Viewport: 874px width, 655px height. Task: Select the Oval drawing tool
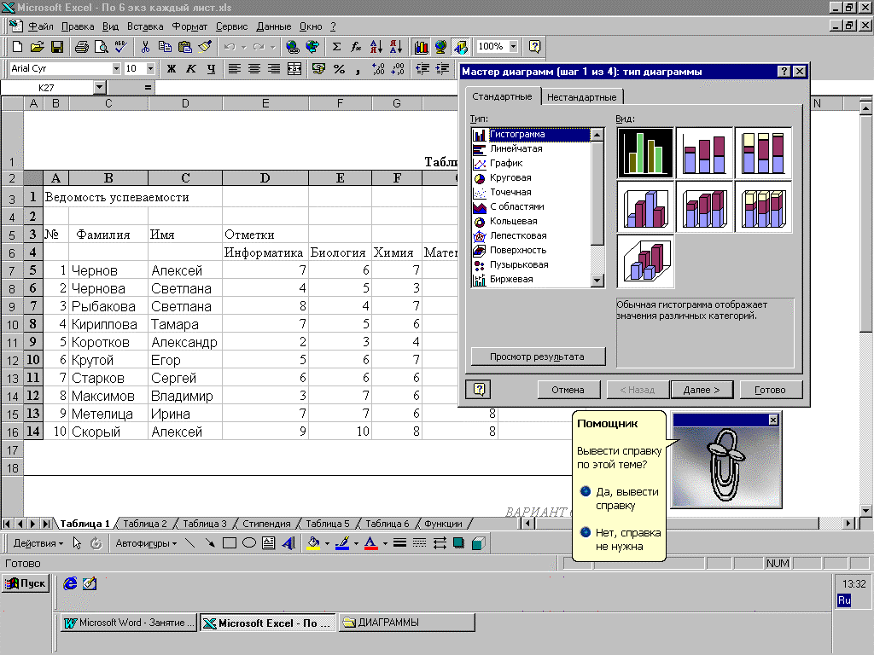point(249,543)
